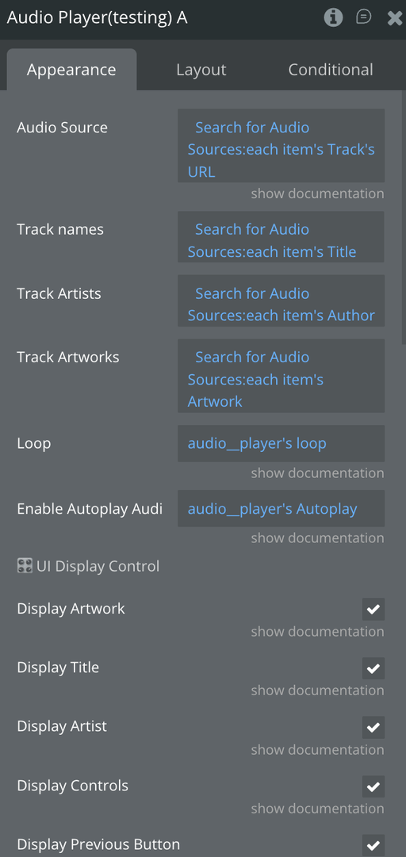Open the Enable Autoplay expression field
The height and width of the screenshot is (857, 406).
(281, 508)
